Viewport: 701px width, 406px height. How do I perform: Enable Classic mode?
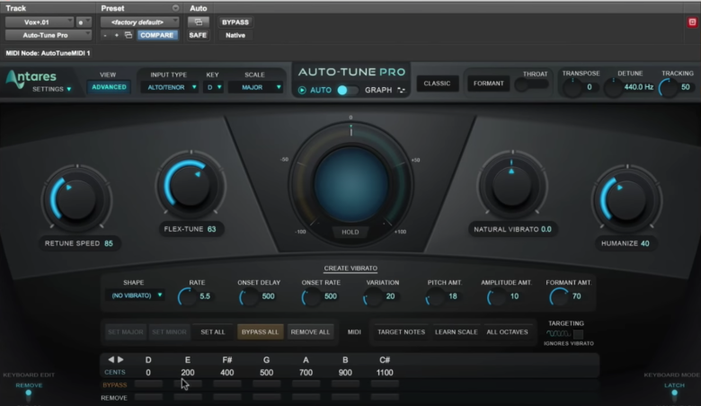click(x=438, y=84)
